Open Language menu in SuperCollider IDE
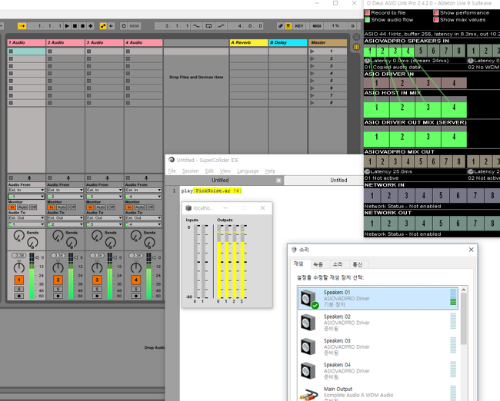The height and width of the screenshot is (401, 500). tap(248, 171)
